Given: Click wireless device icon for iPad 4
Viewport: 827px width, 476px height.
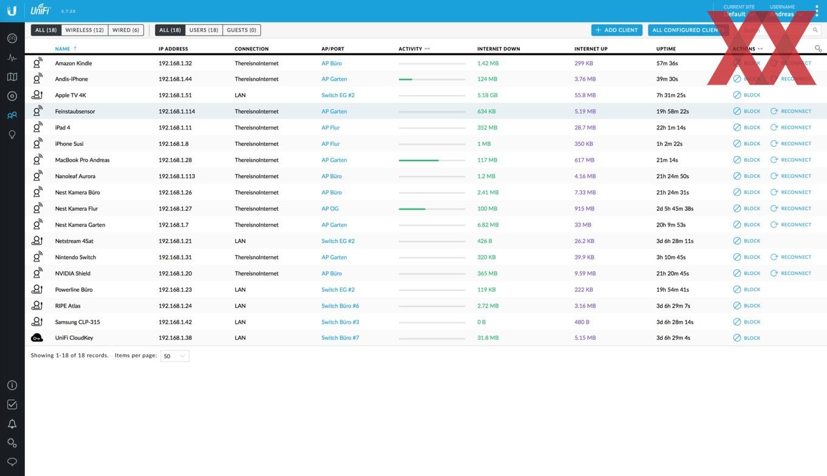Looking at the screenshot, I should (37, 128).
